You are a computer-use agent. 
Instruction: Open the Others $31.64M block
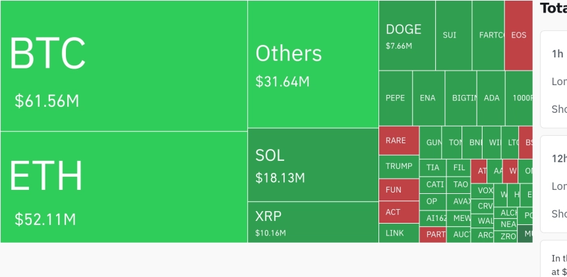pos(313,64)
